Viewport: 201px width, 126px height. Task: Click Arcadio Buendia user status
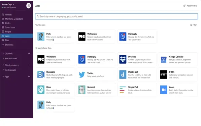point(9,7)
